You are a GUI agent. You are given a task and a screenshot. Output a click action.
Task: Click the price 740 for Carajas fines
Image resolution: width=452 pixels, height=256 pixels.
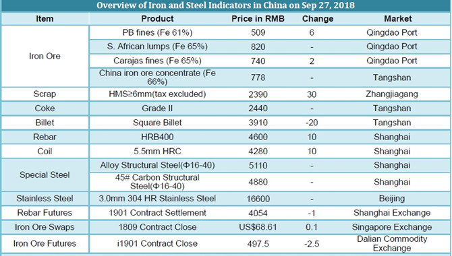pyautogui.click(x=258, y=61)
